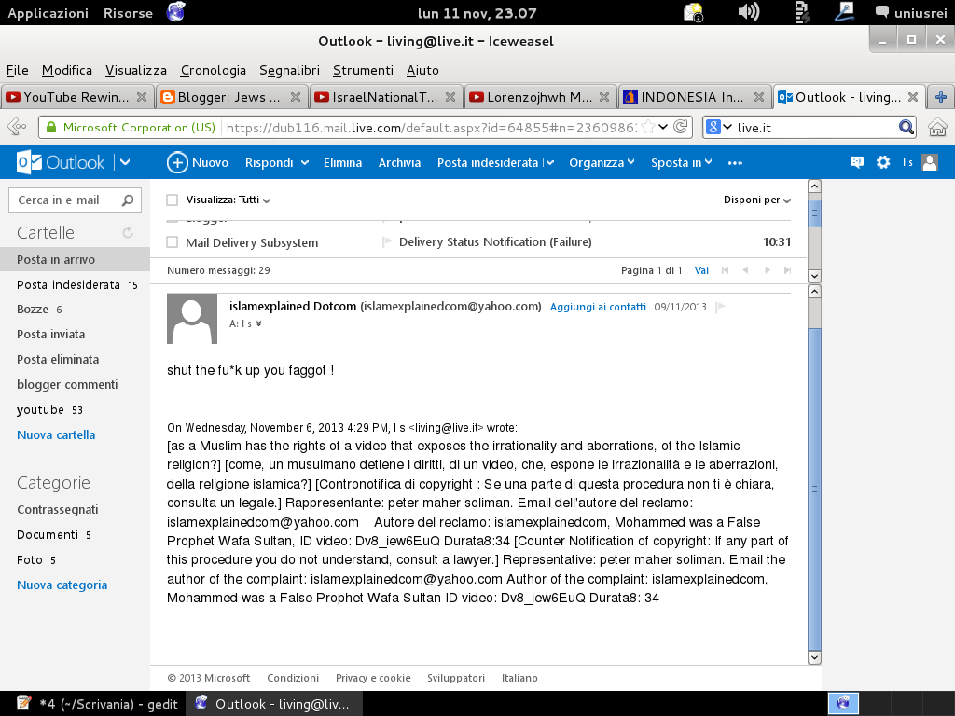Open the browser home page icon

(x=937, y=127)
